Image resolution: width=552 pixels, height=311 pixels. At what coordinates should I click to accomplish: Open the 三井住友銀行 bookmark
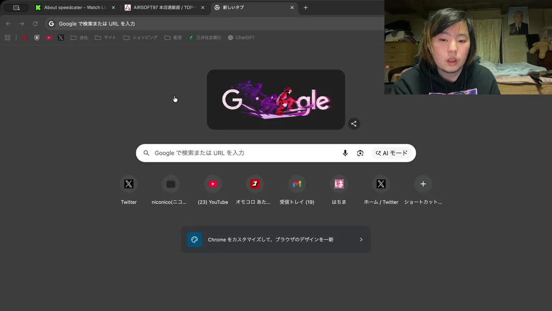point(205,38)
